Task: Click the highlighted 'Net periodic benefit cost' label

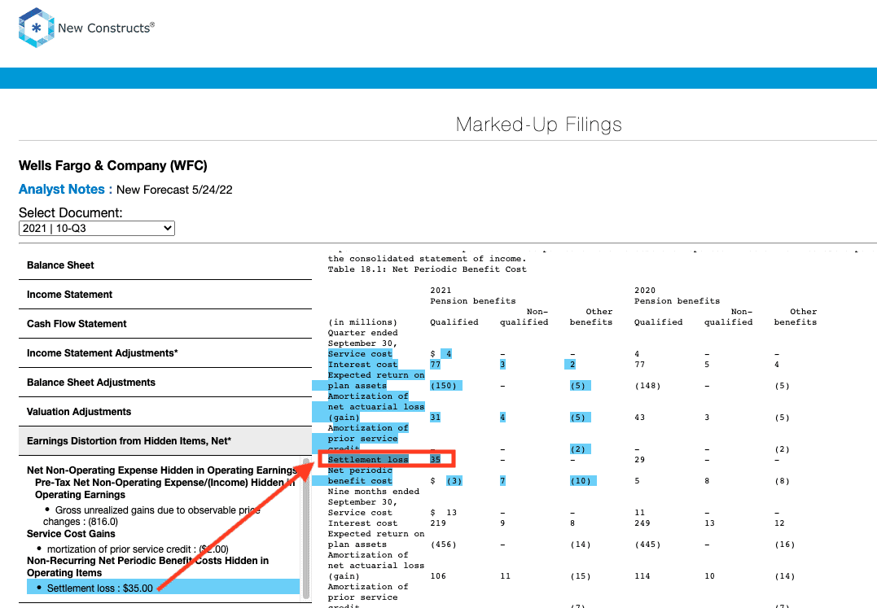Action: click(x=360, y=475)
